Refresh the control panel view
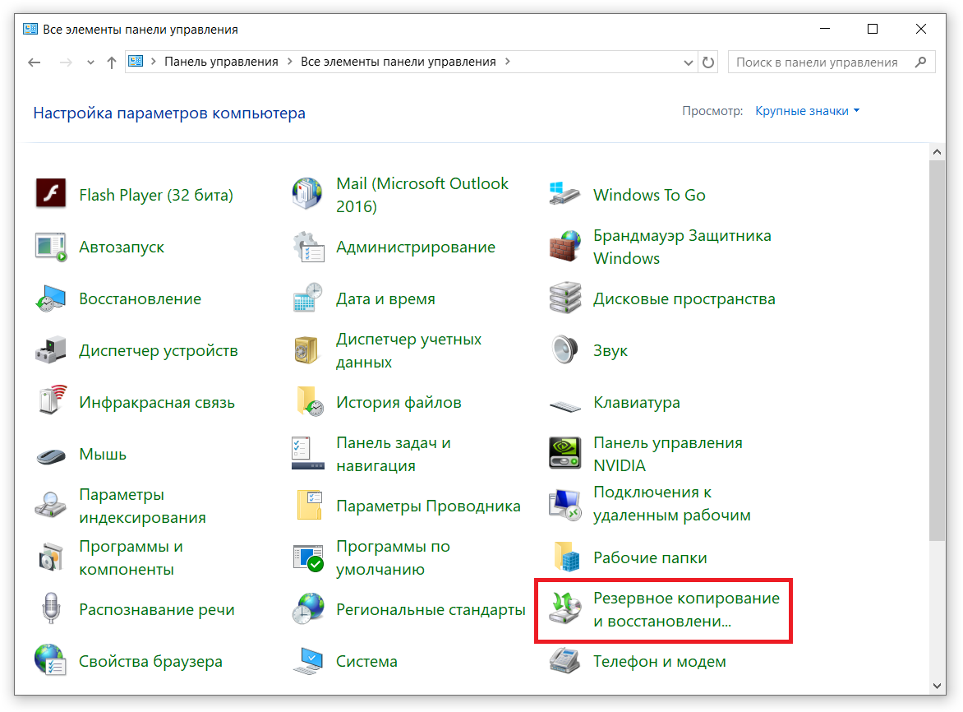 coord(708,62)
